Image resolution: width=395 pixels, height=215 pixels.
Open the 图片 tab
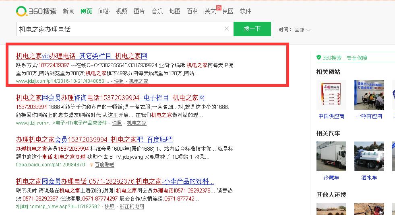(139, 11)
